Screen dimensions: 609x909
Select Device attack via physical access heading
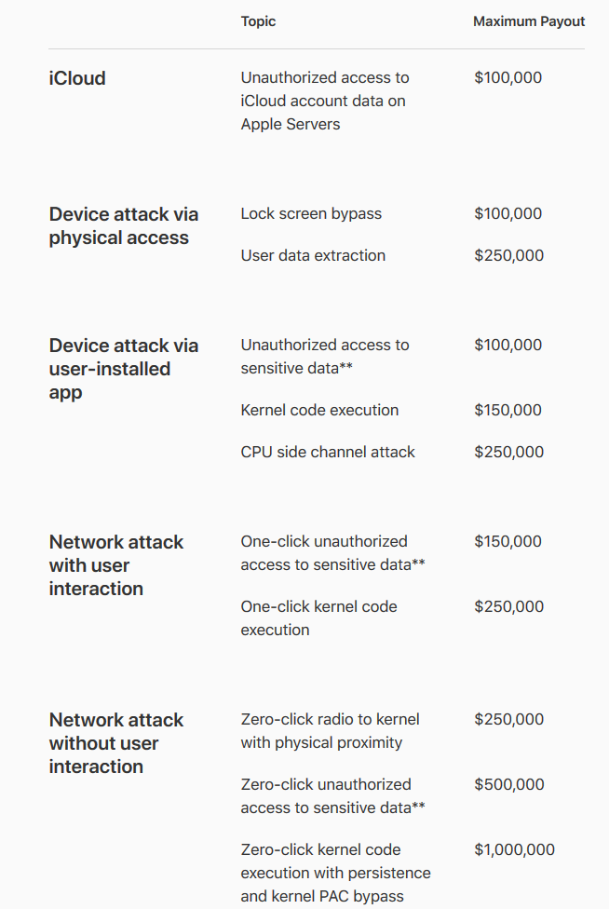click(x=124, y=226)
